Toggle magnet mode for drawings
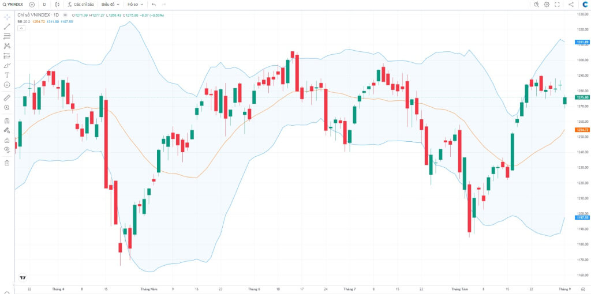The image size is (591, 294). pos(7,121)
